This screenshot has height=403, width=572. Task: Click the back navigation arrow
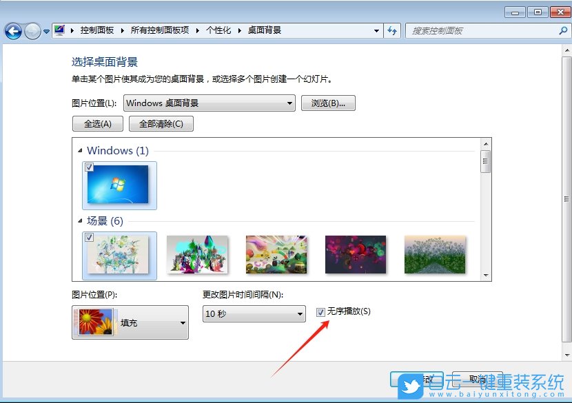click(15, 30)
